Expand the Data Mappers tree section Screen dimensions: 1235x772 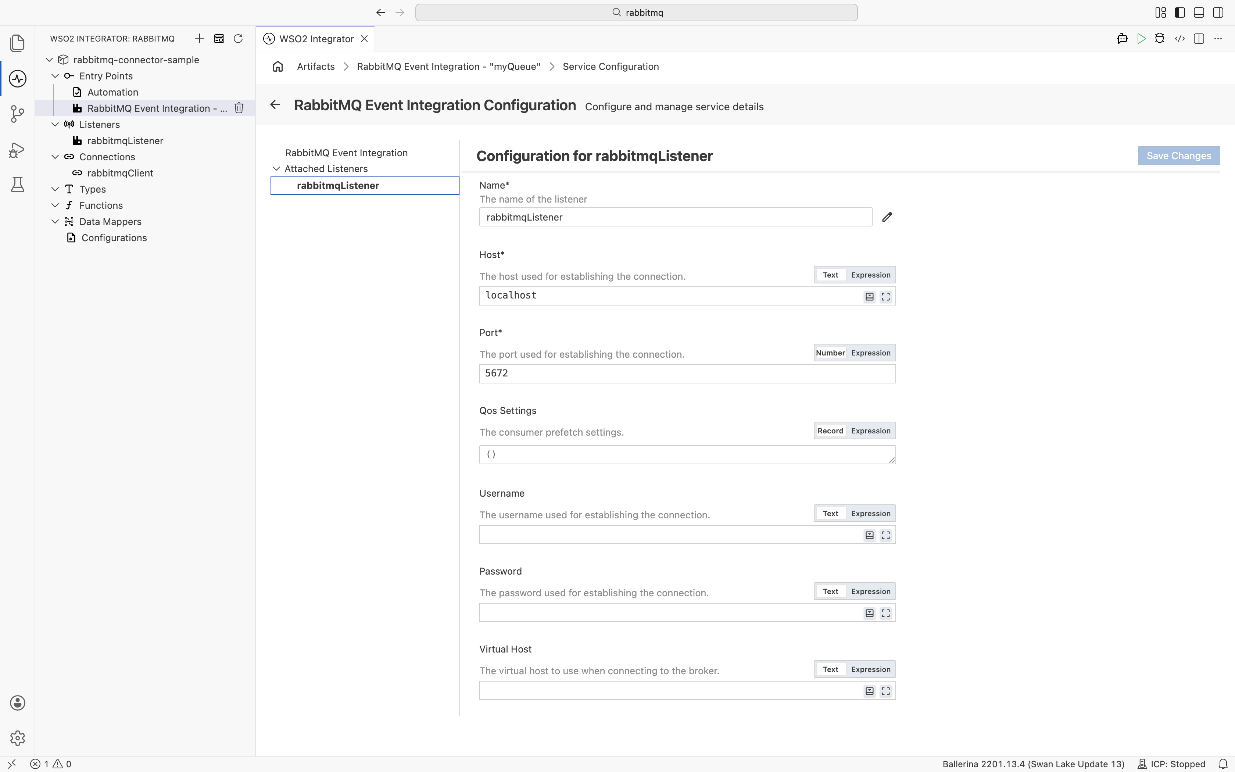click(x=55, y=222)
